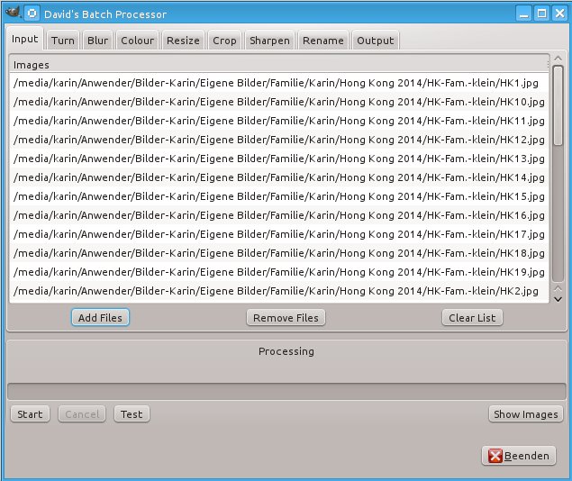Switch to the Colour tab
The width and height of the screenshot is (572, 481).
pyautogui.click(x=138, y=41)
